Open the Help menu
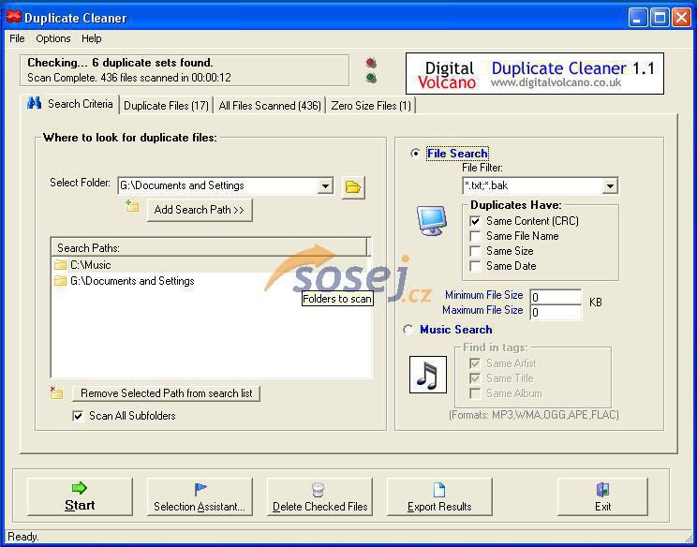This screenshot has width=697, height=547. 92,38
